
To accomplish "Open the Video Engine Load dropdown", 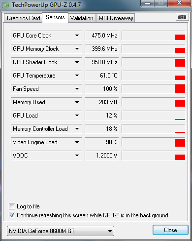I will pyautogui.click(x=77, y=142).
